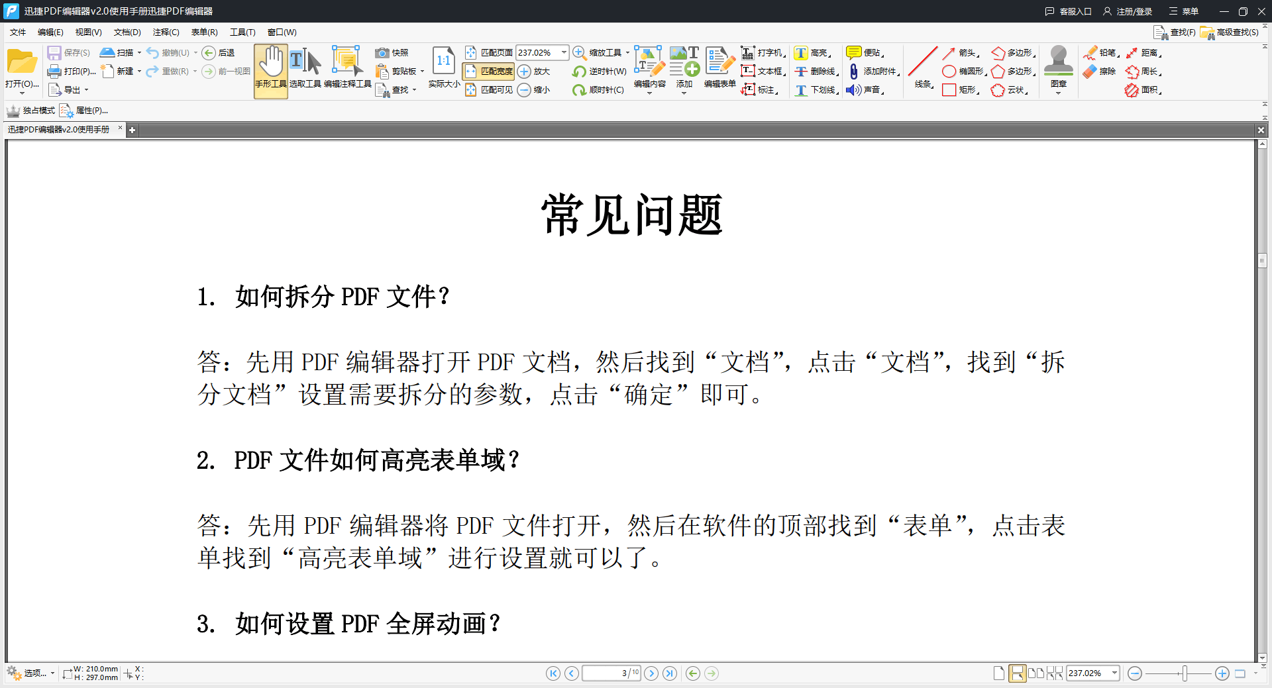
Task: Select the 云状 cloud shape tool
Action: (1010, 89)
